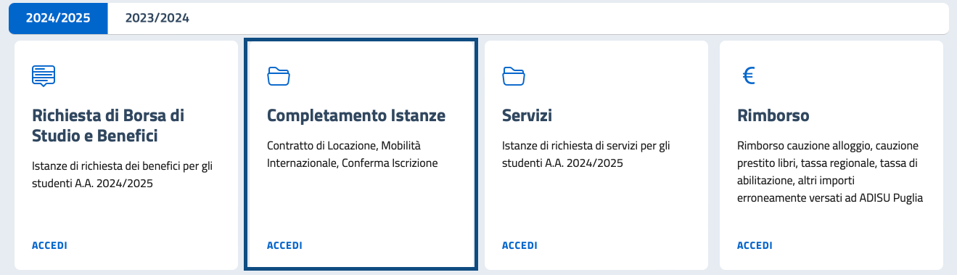This screenshot has height=275, width=957.
Task: Click the Contratto di Locazione description text
Action: pyautogui.click(x=353, y=155)
